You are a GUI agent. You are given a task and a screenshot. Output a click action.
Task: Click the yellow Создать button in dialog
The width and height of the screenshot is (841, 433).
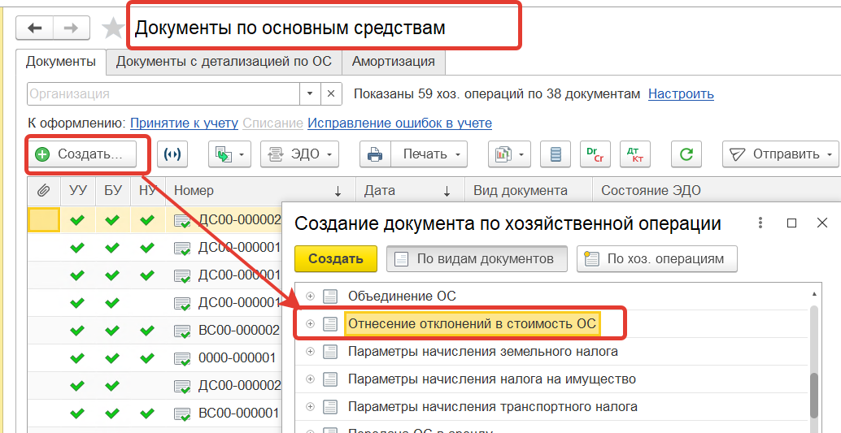pyautogui.click(x=336, y=259)
